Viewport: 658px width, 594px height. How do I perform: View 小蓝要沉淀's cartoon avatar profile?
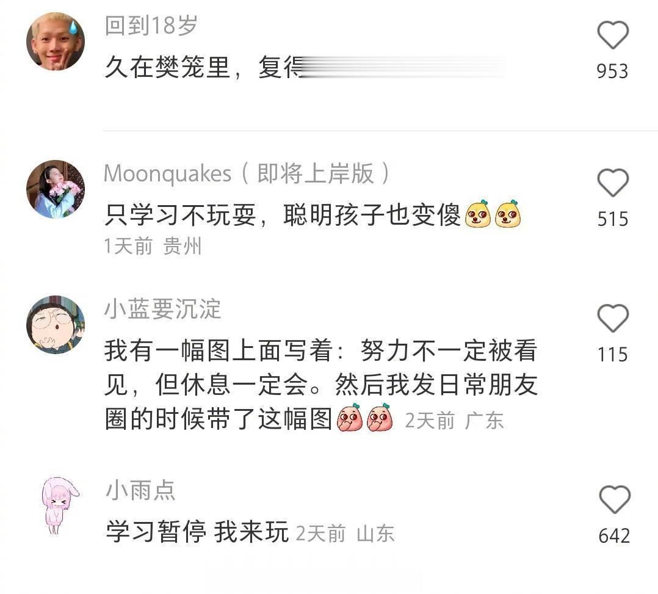click(56, 325)
